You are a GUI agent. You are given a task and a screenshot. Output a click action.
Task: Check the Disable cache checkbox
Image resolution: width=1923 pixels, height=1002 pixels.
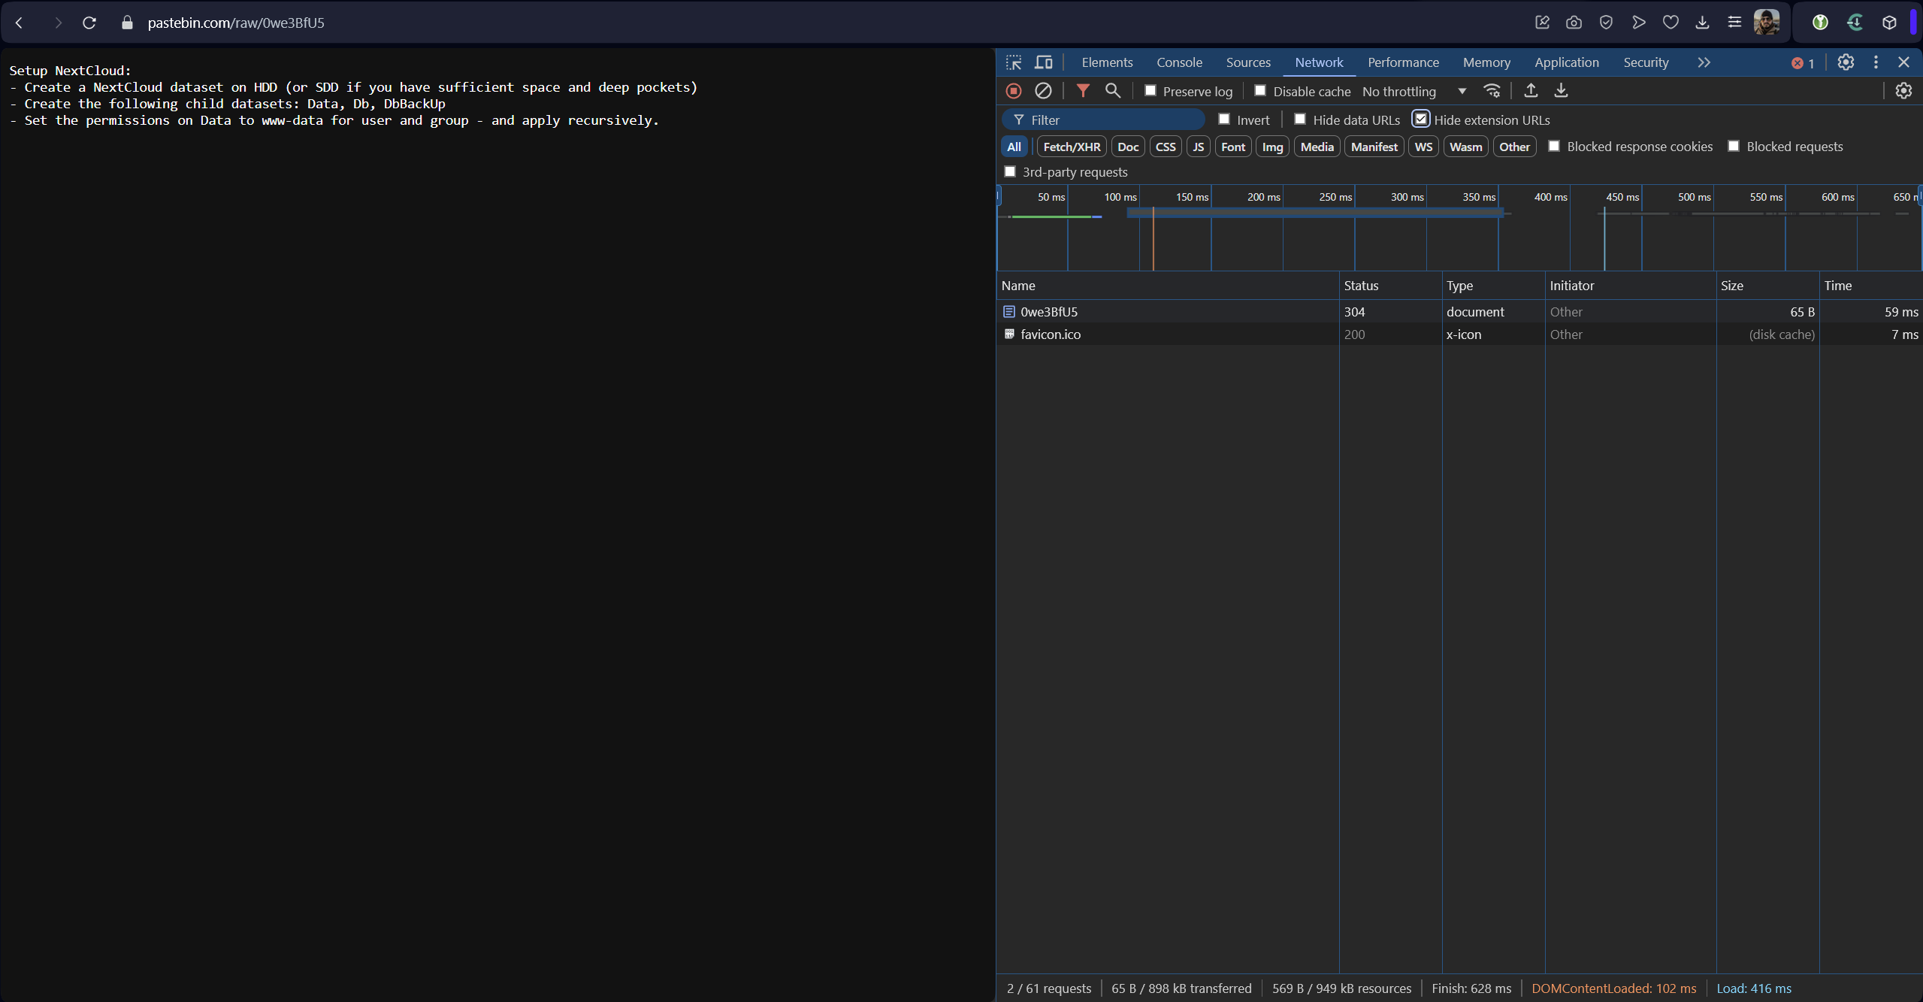coord(1260,91)
